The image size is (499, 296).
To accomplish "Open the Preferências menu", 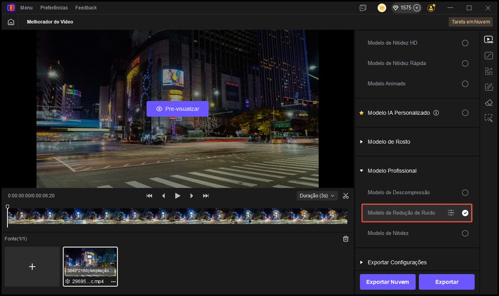I will click(54, 8).
